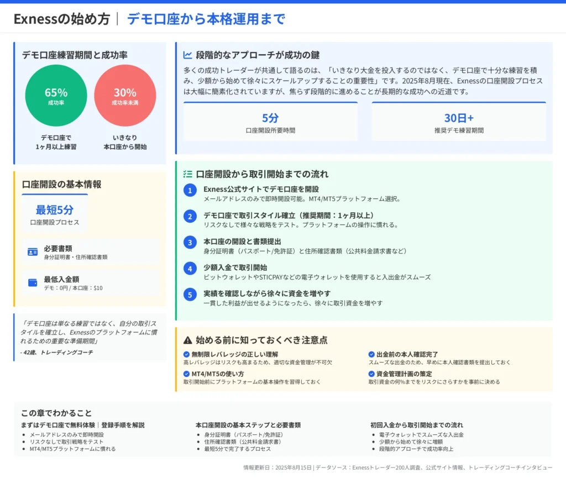Click the checklist icon beside 口座開設から取引開始までの流れ
This screenshot has width=566, height=478.
[187, 174]
